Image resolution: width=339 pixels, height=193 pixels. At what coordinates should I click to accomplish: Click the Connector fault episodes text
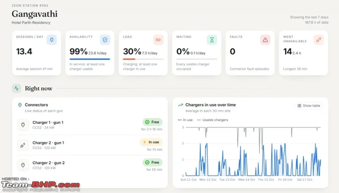click(249, 69)
